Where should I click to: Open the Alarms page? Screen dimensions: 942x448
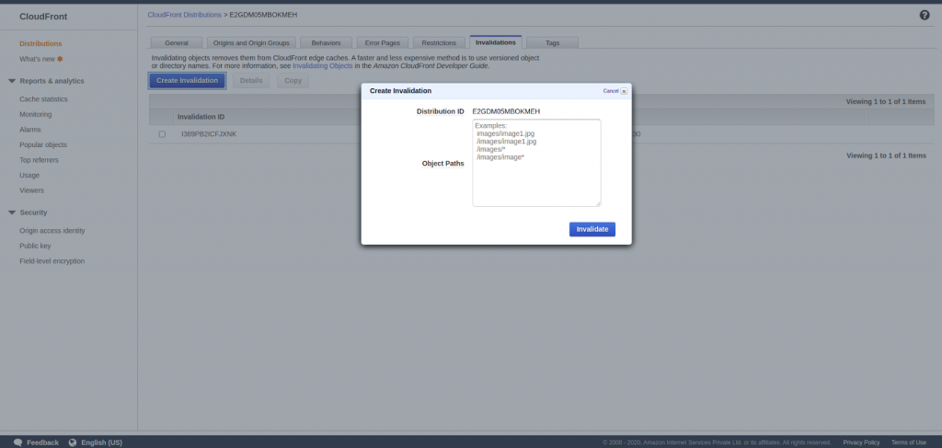click(x=30, y=130)
